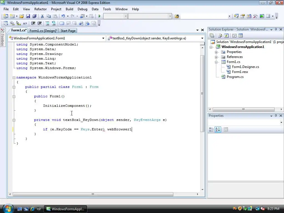Open the Tools menu
284x213 pixels.
107,9
